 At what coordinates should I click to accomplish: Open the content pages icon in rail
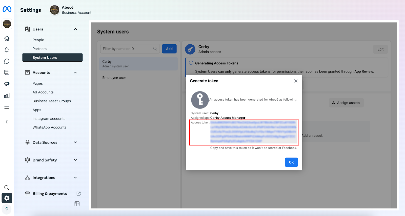click(x=7, y=73)
